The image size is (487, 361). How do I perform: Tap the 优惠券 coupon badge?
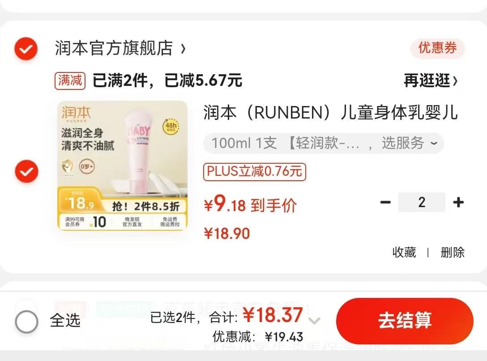[x=437, y=48]
